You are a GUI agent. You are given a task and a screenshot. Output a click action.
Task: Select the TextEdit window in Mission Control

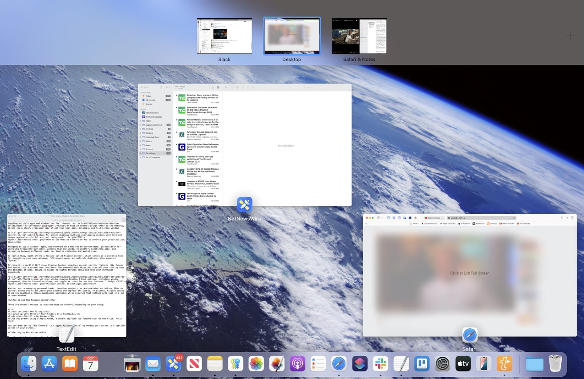(67, 275)
